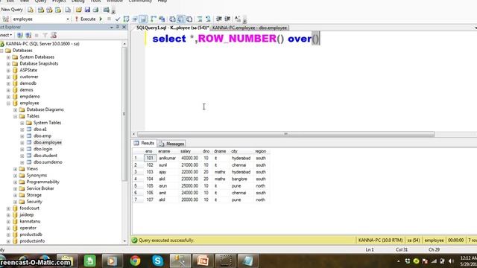Viewport: 477px width, 268px height.
Task: Toggle Object Explorer auto-hide pin
Action: (x=118, y=27)
